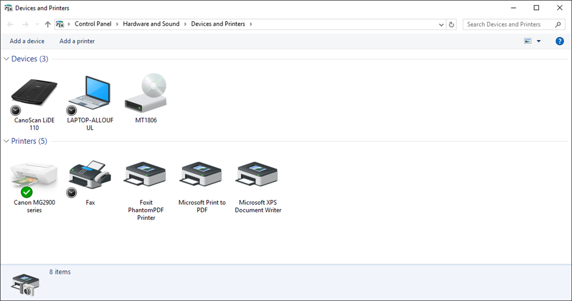Click Add a device

(27, 41)
